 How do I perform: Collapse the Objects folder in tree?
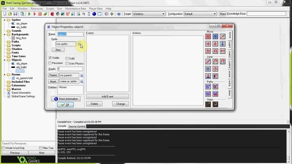[5, 60]
